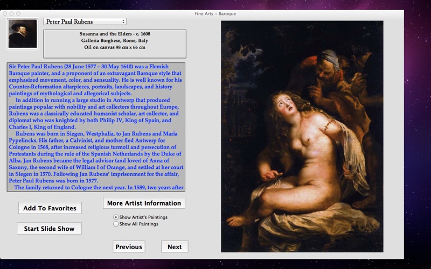The height and width of the screenshot is (269, 431).
Task: Open More Artist Information
Action: point(144,203)
